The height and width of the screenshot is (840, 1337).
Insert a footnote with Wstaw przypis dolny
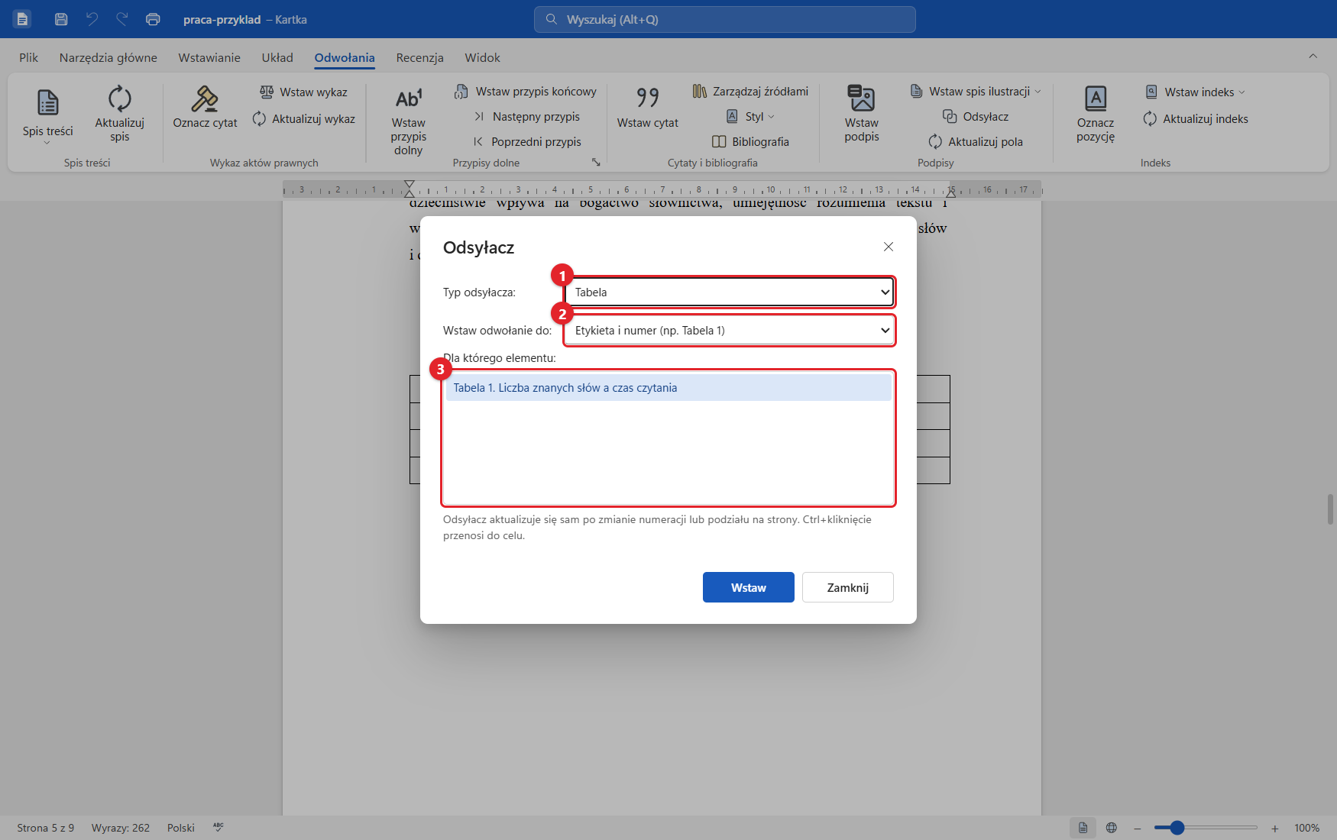tap(409, 119)
